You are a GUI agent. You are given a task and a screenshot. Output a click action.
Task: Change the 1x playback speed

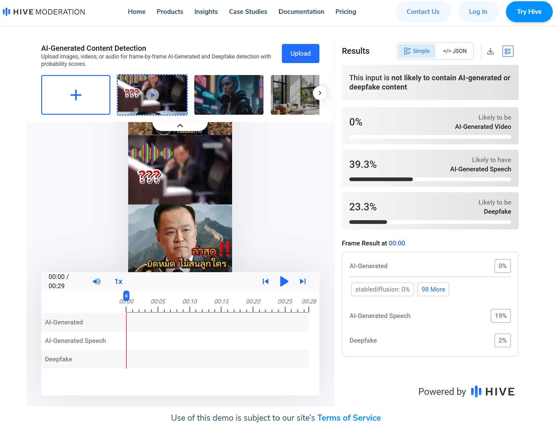(118, 281)
